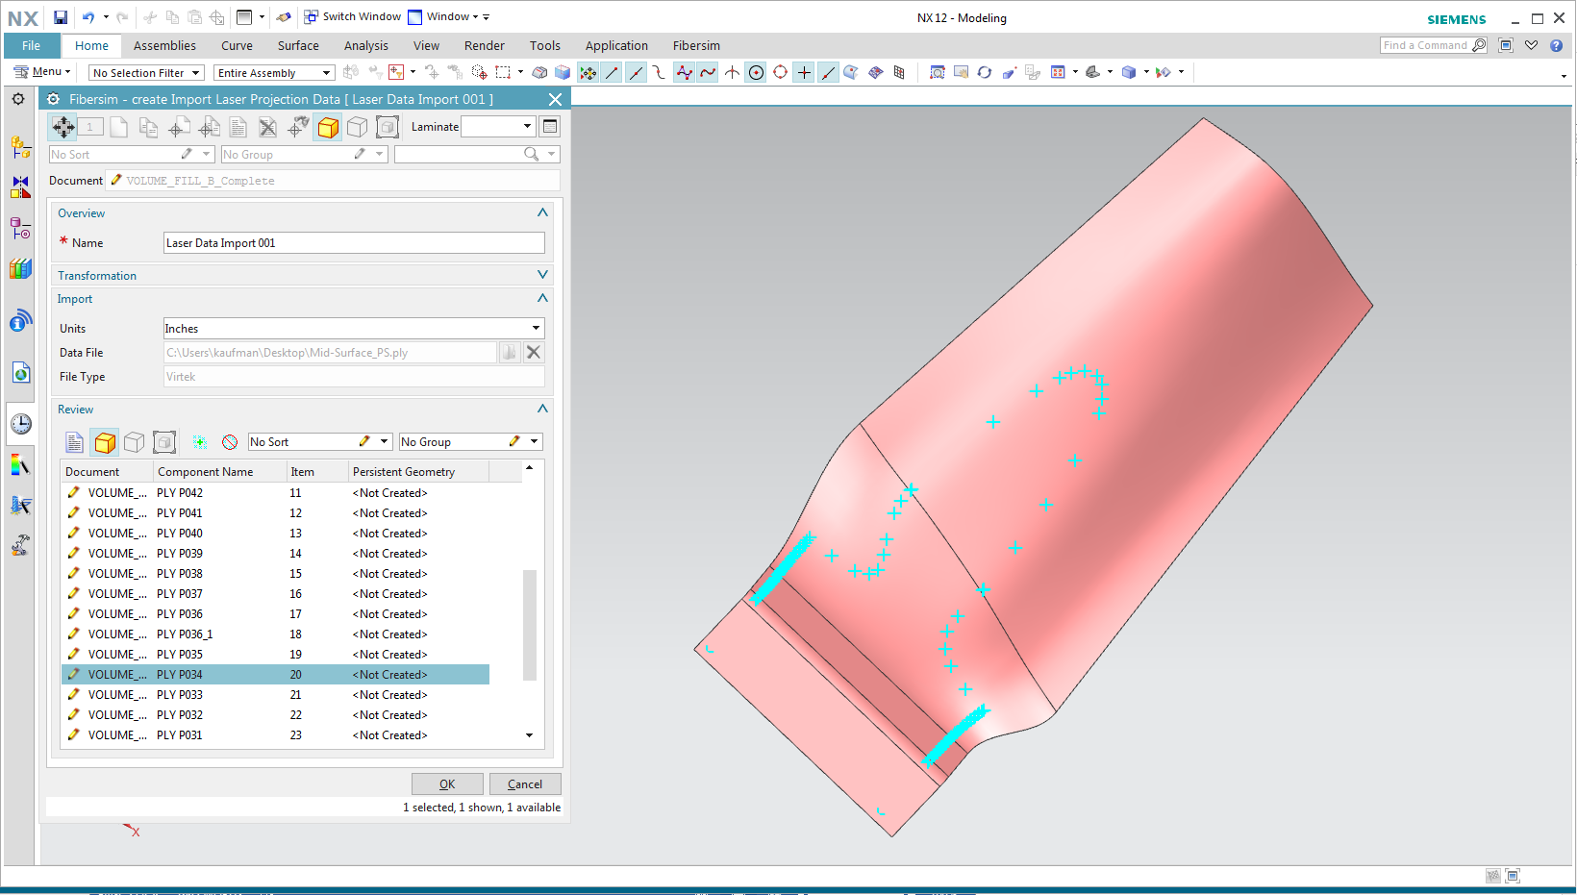This screenshot has height=895, width=1577.
Task: Click the Switch Window button
Action: 352,16
